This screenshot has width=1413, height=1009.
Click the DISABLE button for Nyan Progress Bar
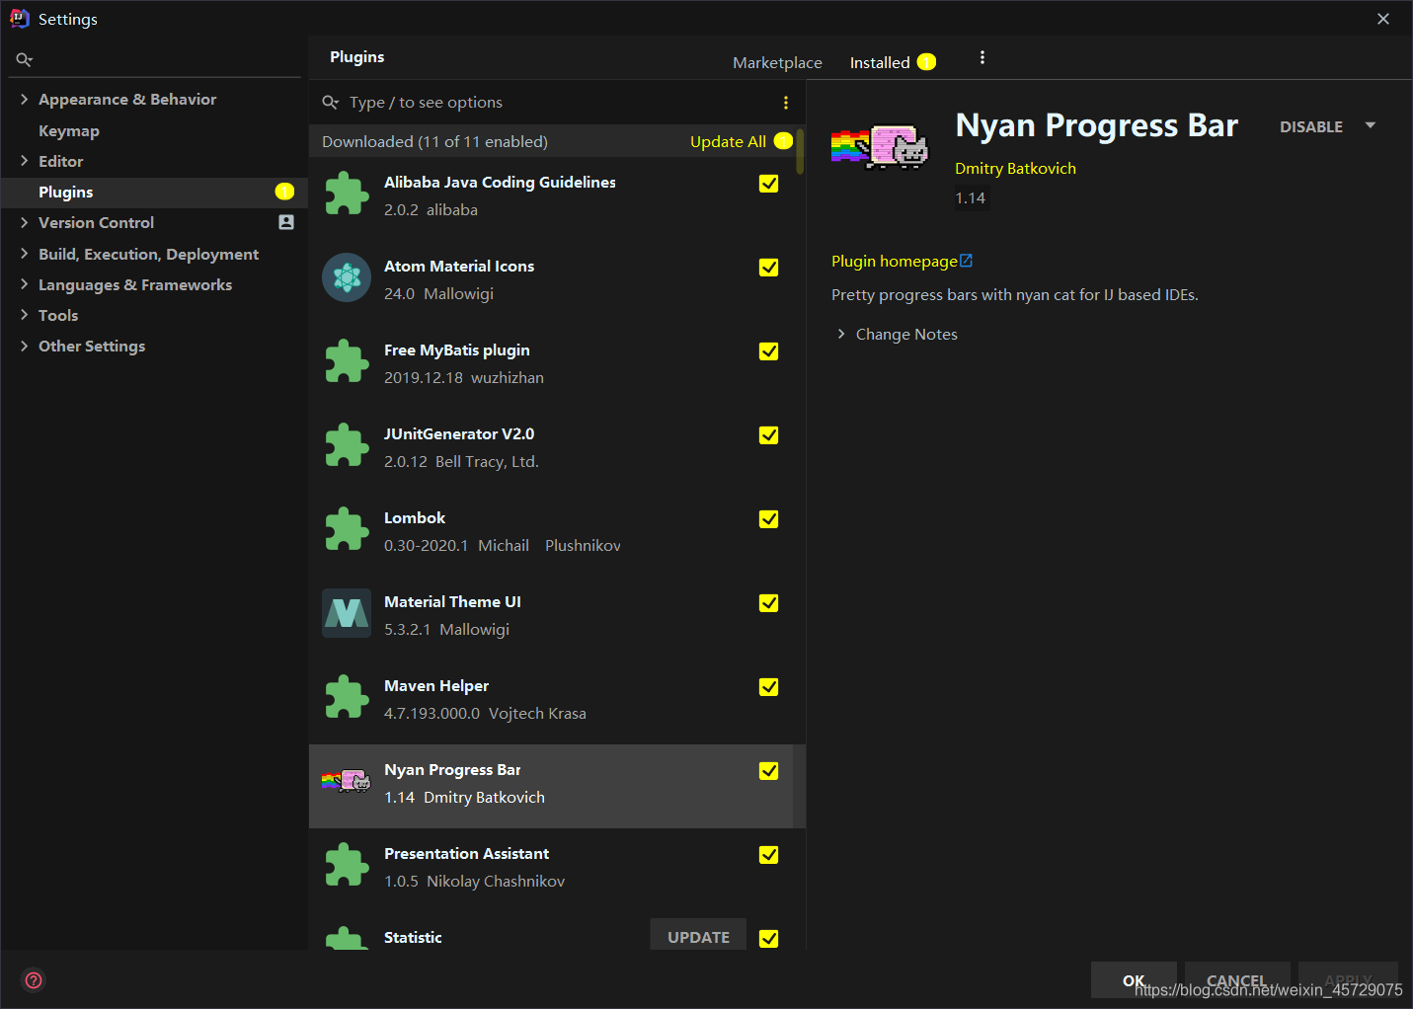click(1311, 126)
